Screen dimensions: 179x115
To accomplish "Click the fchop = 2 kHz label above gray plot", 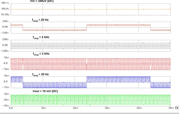I will tap(41, 37).
